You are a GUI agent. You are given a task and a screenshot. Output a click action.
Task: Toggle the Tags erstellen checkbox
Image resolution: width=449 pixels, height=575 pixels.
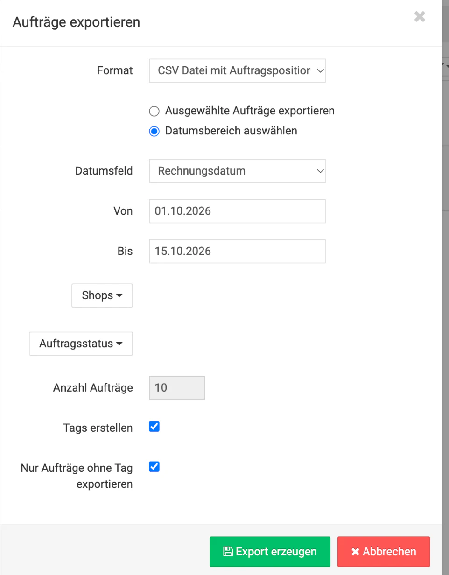point(154,427)
